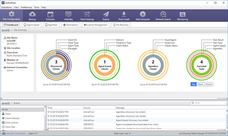
Task: Open Client Settings sliders icon
Action: click(x=87, y=14)
